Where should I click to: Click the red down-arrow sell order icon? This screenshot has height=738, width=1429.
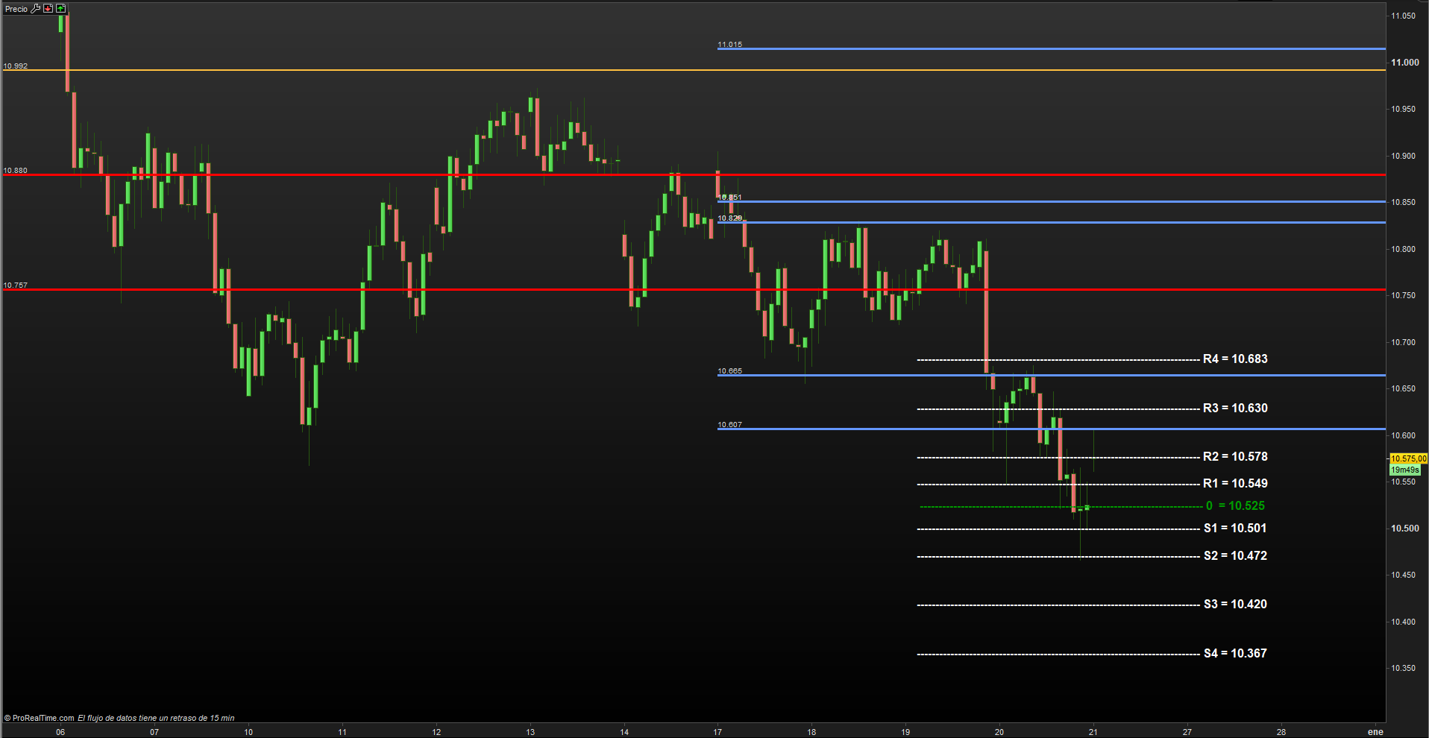pos(48,9)
